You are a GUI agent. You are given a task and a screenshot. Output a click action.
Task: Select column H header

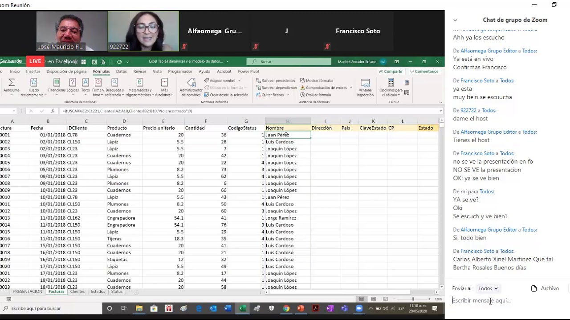288,121
